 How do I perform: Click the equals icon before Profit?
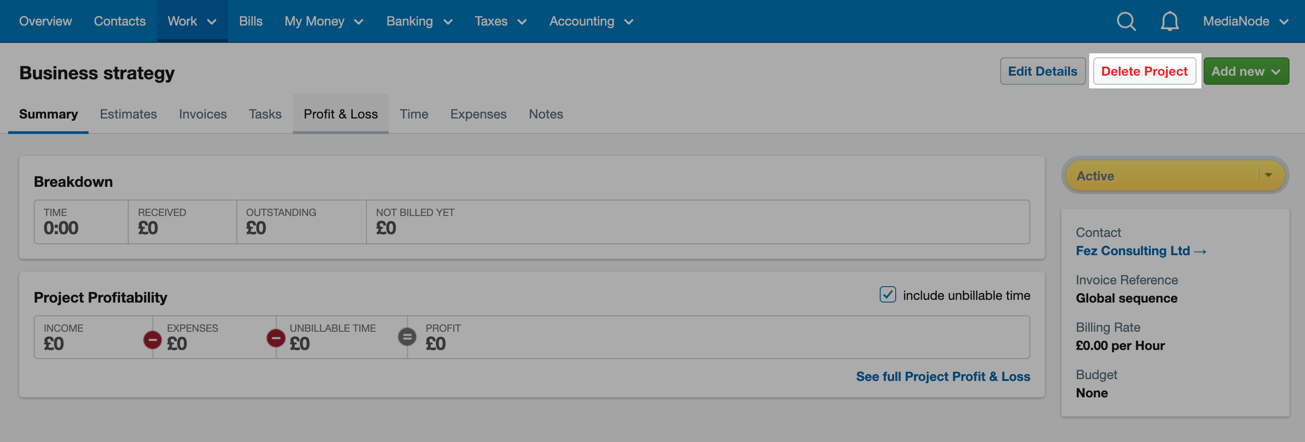(407, 337)
